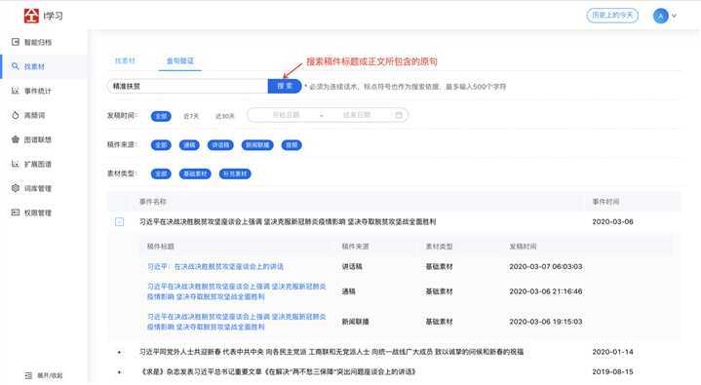Click the 发稿时间 sub-table column header

pyautogui.click(x=523, y=247)
